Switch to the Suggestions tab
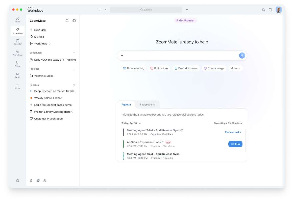Screen dimensions: 294x202 pos(147,105)
